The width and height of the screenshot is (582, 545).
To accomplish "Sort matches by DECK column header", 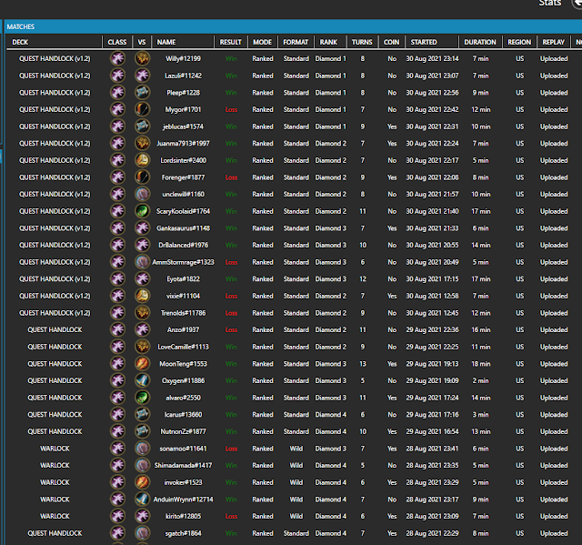I will [x=54, y=42].
